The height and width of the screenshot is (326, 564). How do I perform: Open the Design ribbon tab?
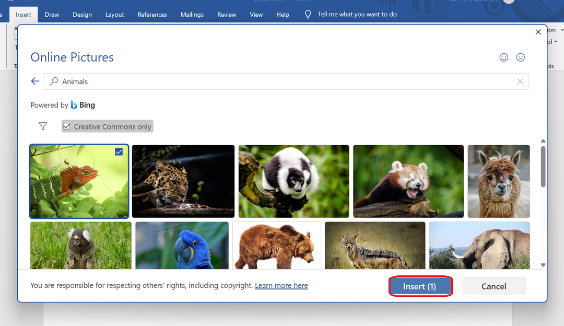(x=82, y=15)
